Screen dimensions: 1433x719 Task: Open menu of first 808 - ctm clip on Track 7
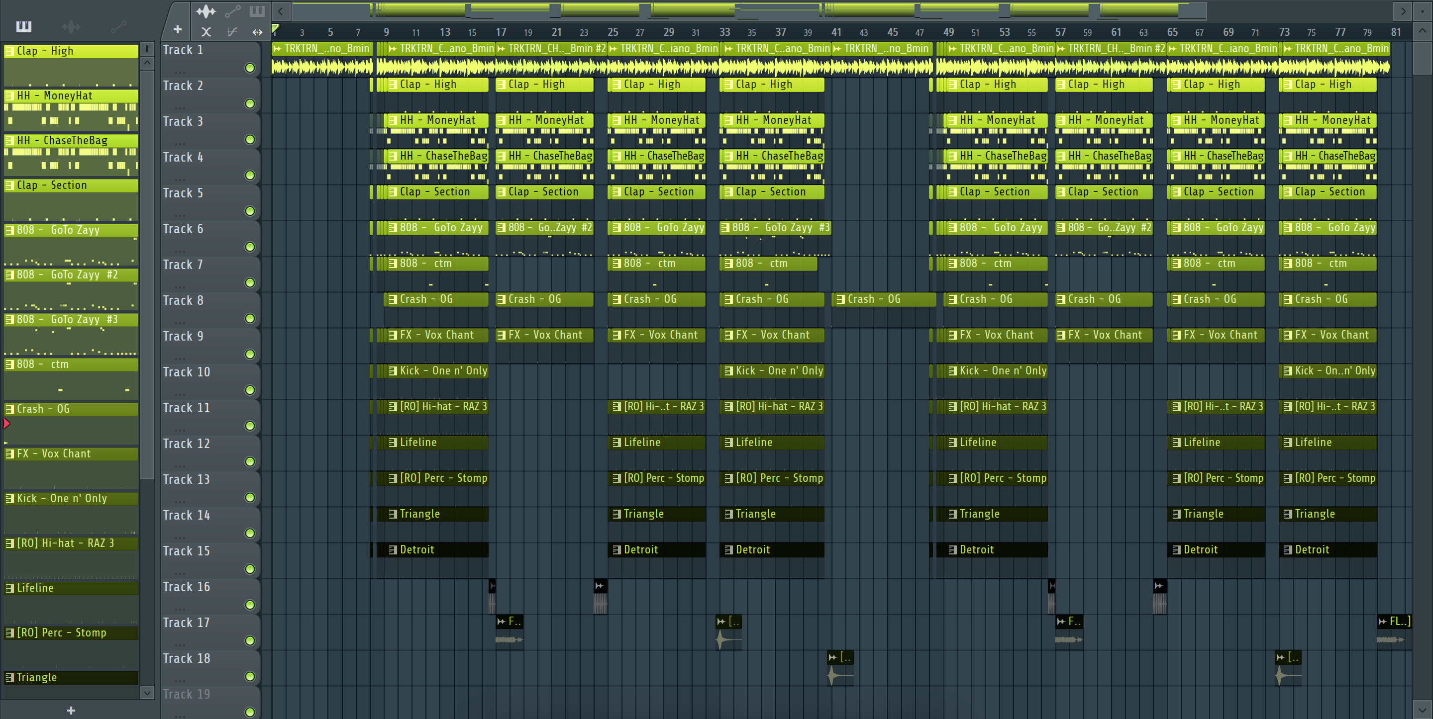393,264
